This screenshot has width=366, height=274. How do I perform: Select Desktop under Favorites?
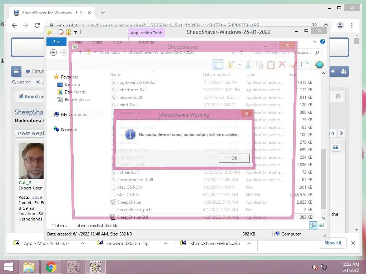click(72, 85)
